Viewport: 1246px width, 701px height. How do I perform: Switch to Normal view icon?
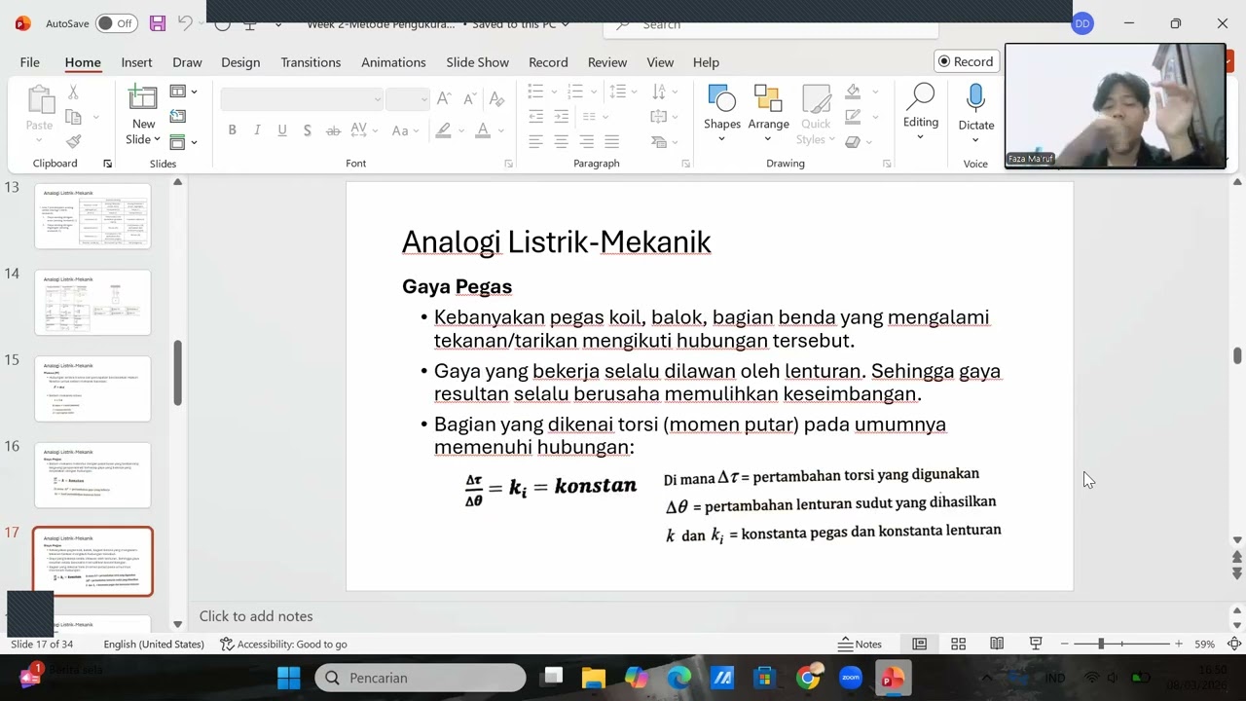(x=919, y=644)
